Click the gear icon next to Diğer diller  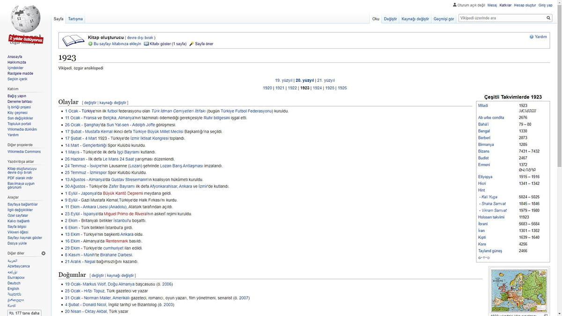coord(44,253)
